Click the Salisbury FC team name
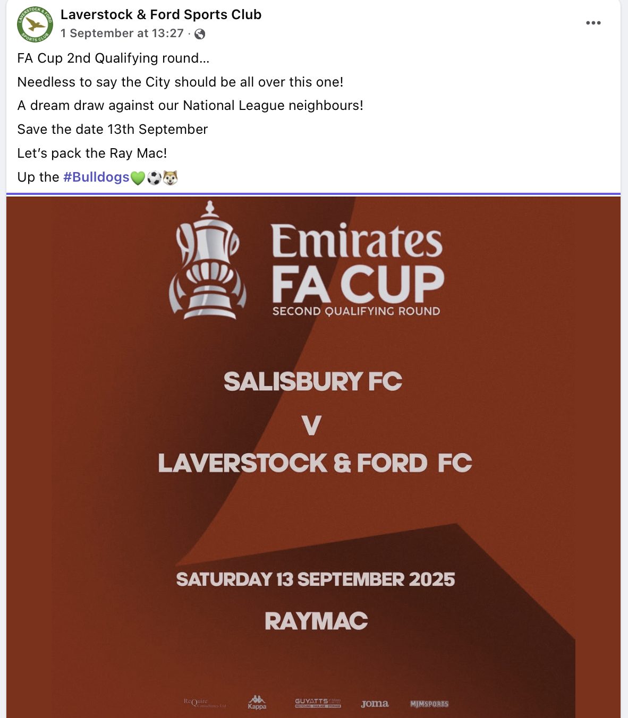 coord(313,381)
